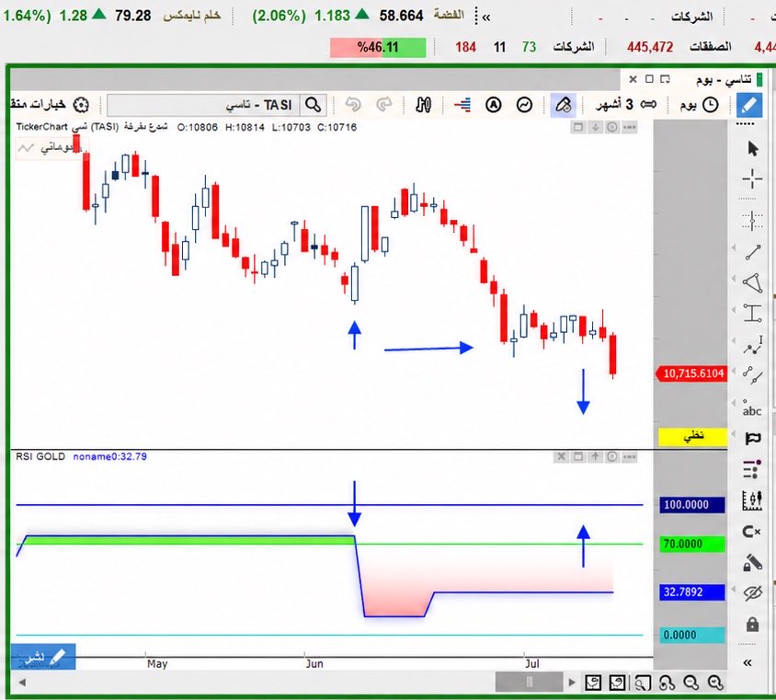The height and width of the screenshot is (700, 776).
Task: Click the cyan 0.0000 level label
Action: point(692,635)
